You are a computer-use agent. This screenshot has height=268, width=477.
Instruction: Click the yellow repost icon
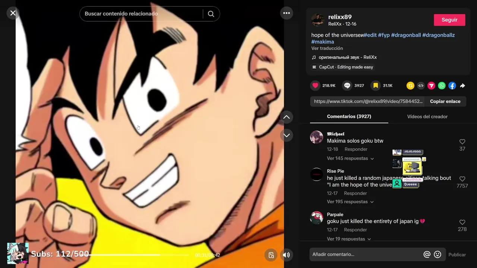(410, 86)
